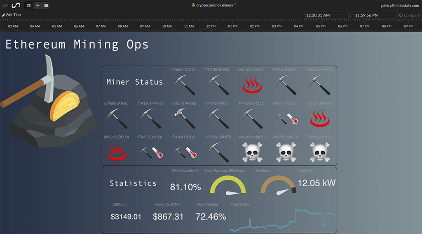Screen dimensions: 422x234
Task: Click the Pool Hashrate Efficiency gauge
Action: 228,185
